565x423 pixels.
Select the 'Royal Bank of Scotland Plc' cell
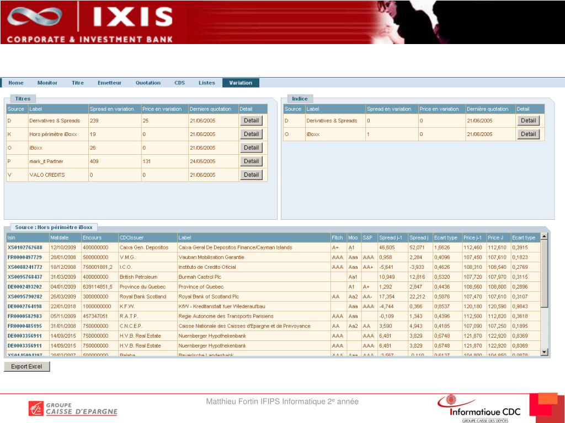(x=254, y=296)
